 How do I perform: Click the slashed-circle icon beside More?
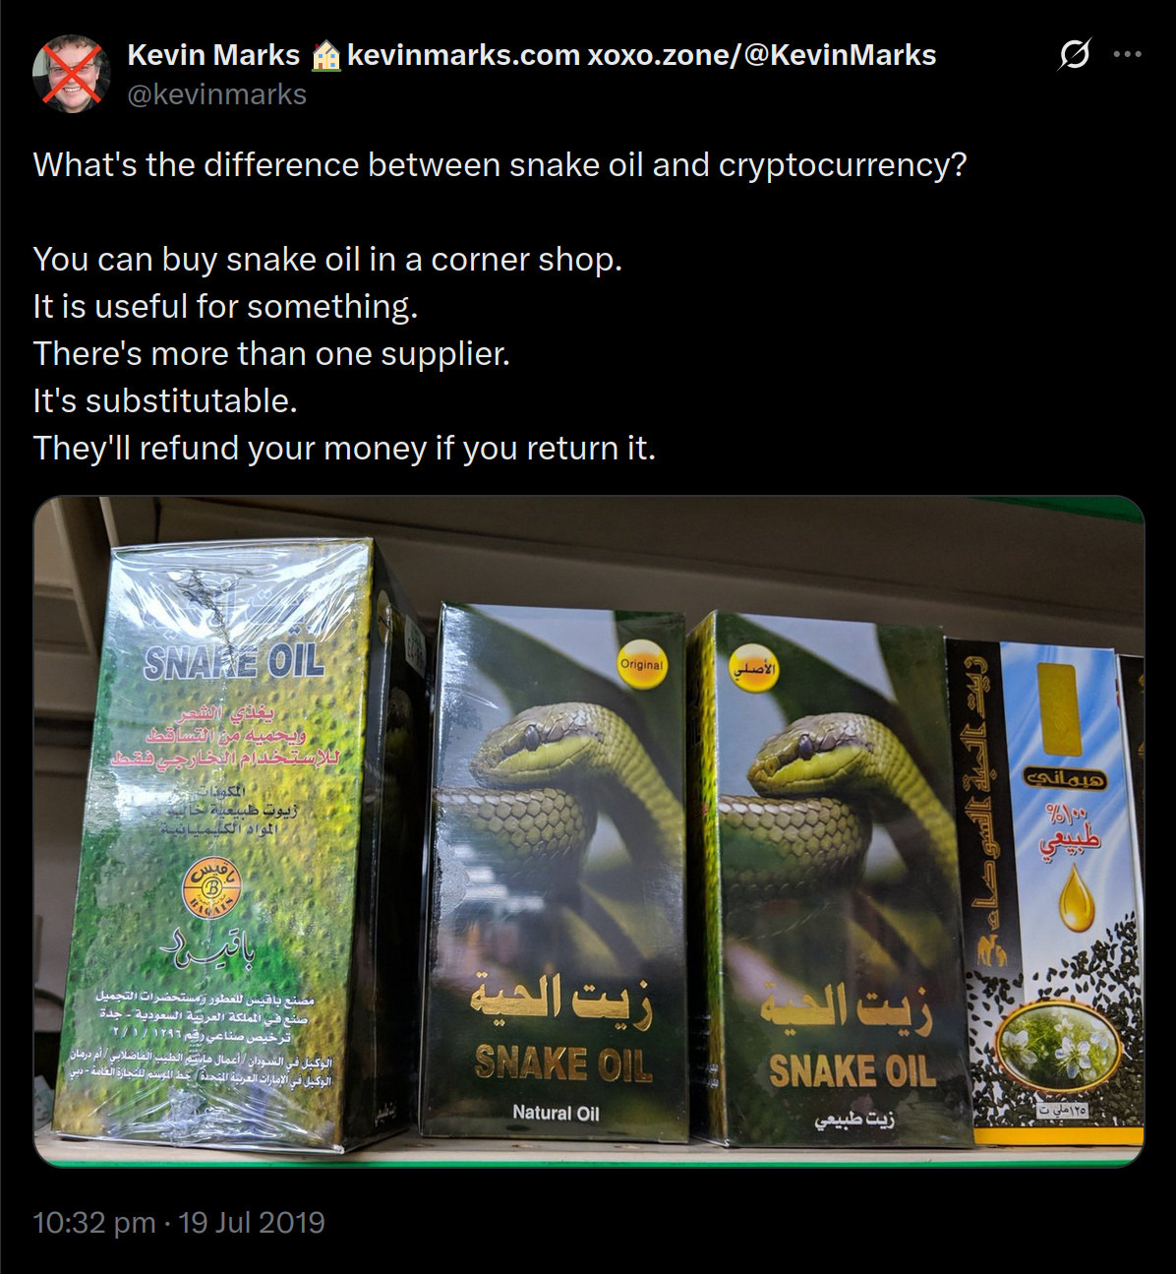(1074, 54)
